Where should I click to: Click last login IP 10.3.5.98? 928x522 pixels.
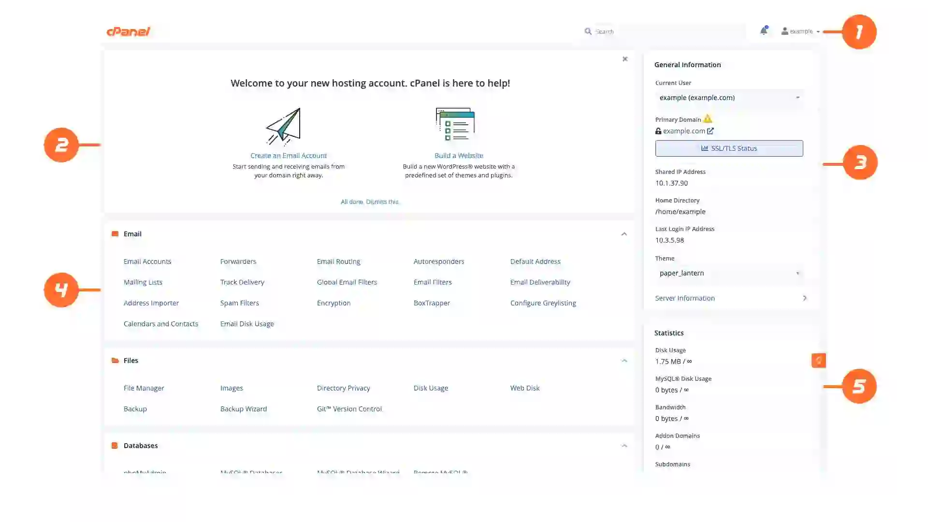[x=669, y=240]
